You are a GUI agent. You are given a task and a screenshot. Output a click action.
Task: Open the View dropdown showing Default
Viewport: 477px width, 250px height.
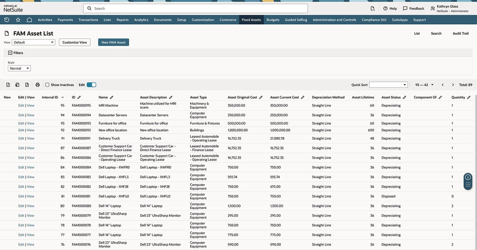point(33,42)
